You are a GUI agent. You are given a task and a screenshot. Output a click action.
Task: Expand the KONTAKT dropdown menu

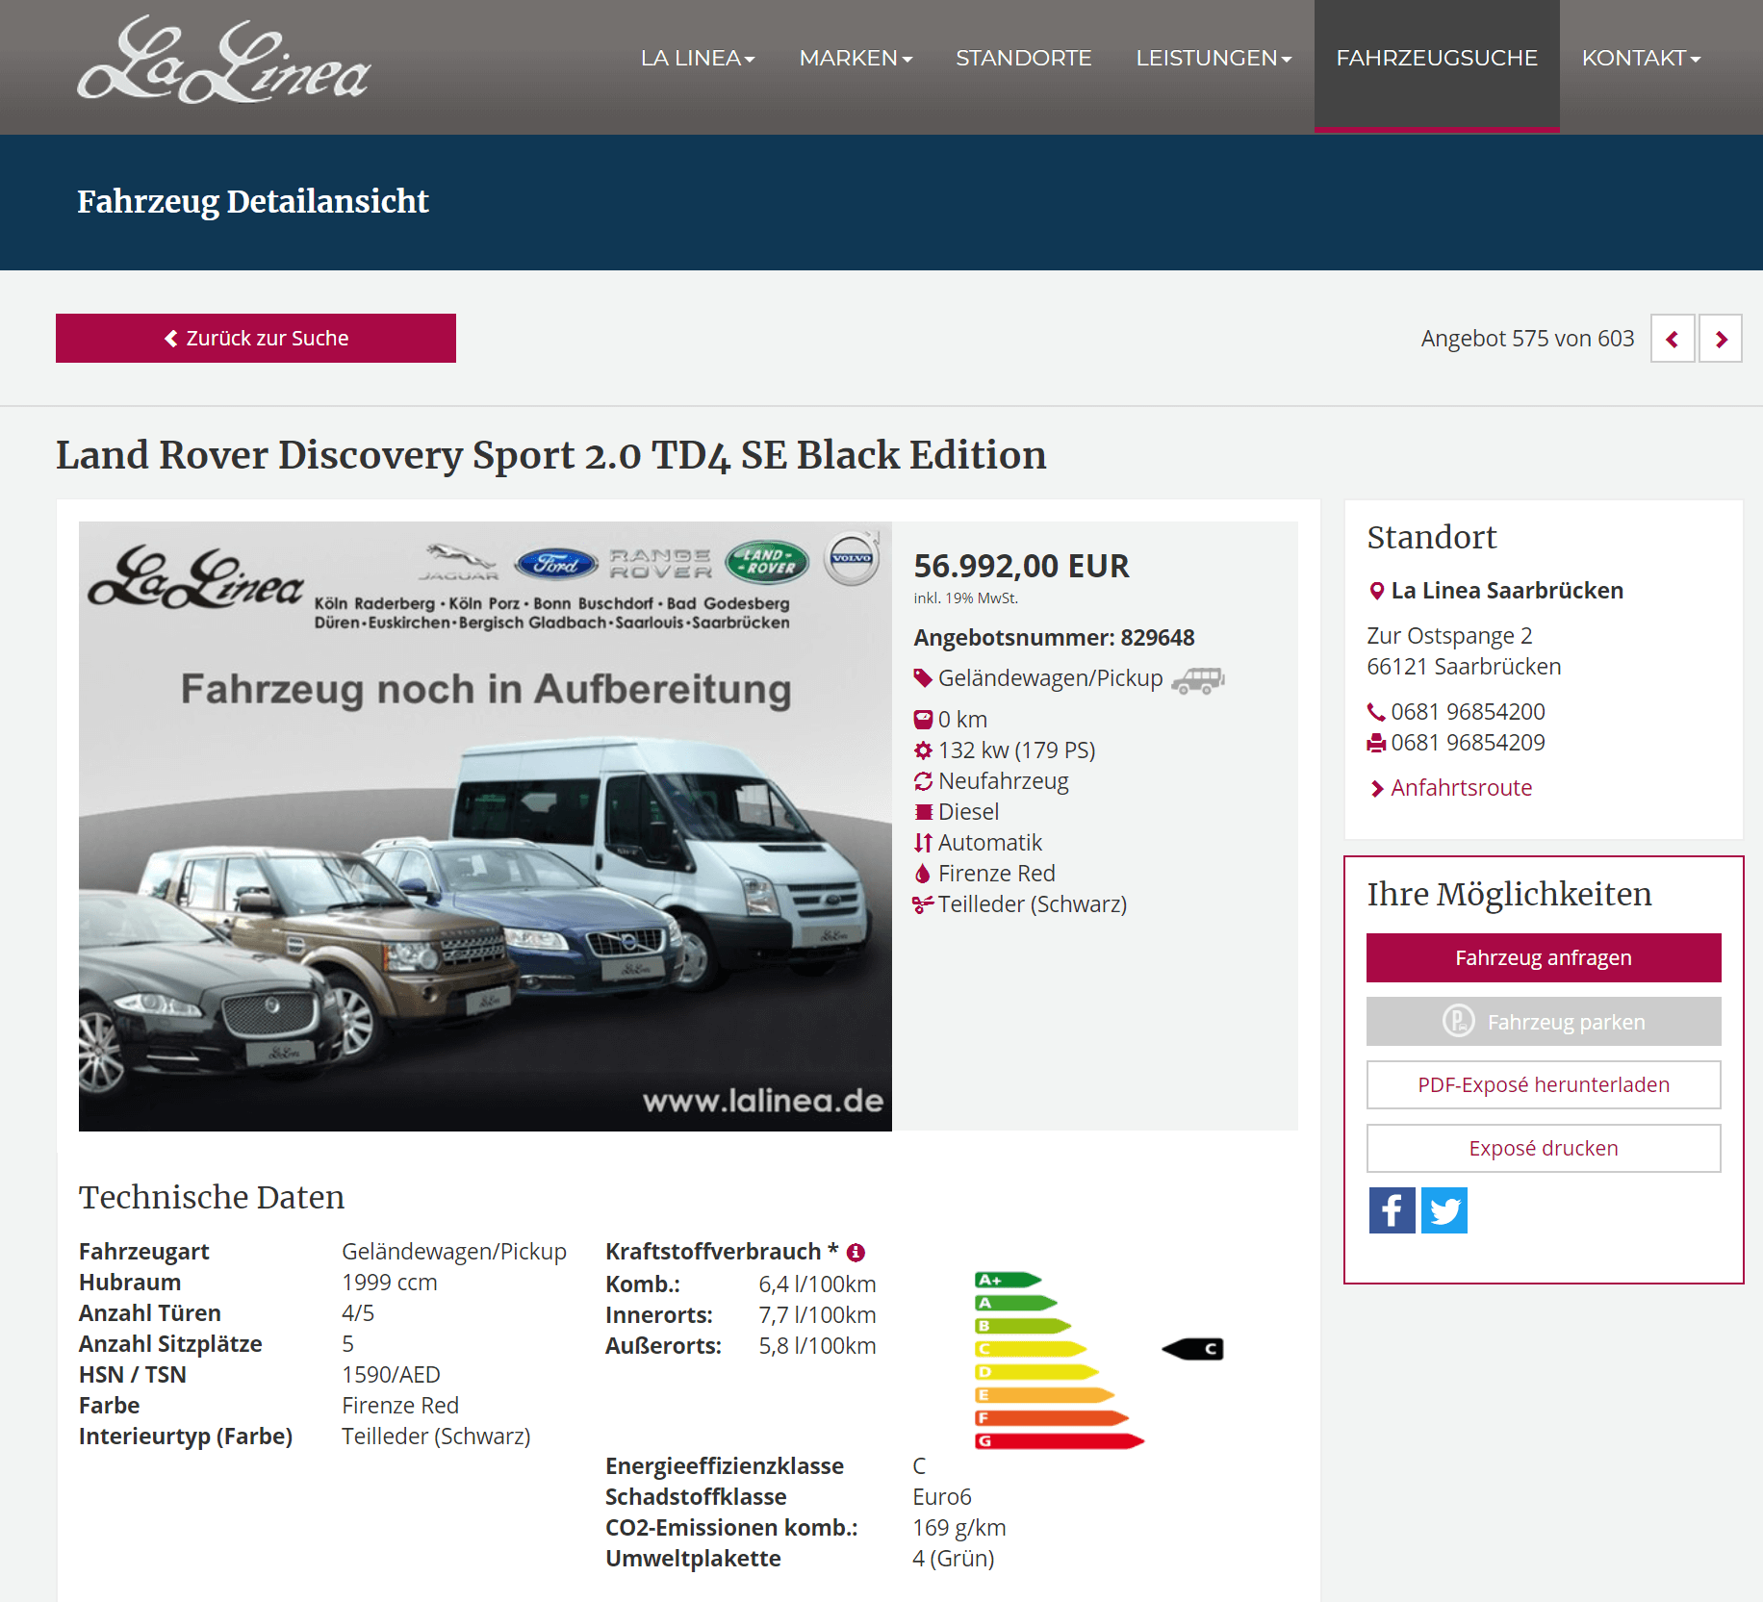click(x=1641, y=58)
